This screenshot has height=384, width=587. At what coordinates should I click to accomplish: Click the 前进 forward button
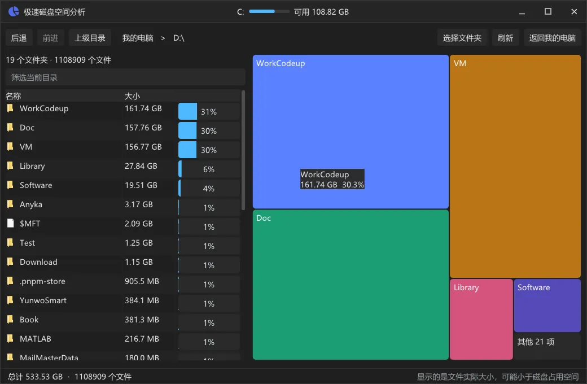point(51,38)
